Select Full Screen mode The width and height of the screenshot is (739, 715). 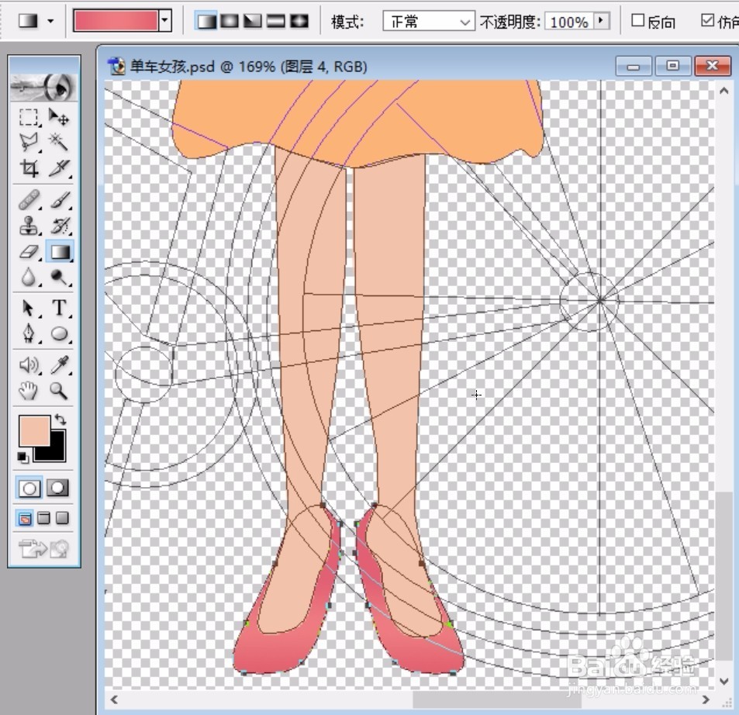62,519
